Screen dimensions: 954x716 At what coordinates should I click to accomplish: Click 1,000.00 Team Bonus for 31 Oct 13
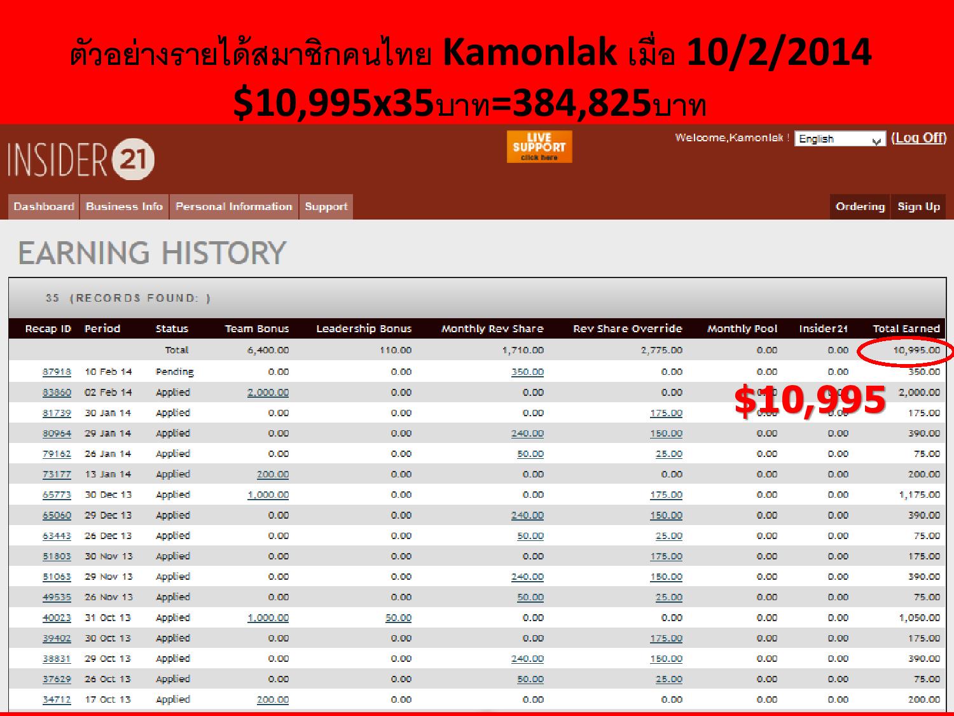coord(268,617)
